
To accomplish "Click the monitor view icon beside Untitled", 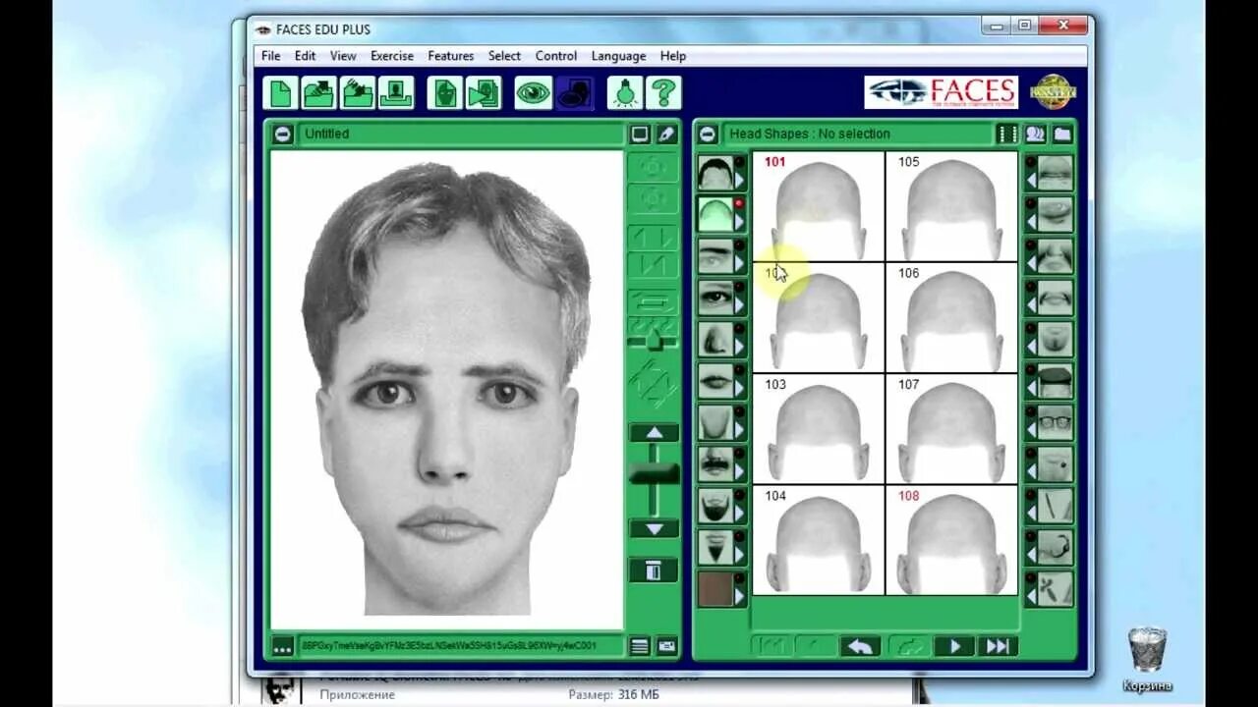I will pos(640,134).
